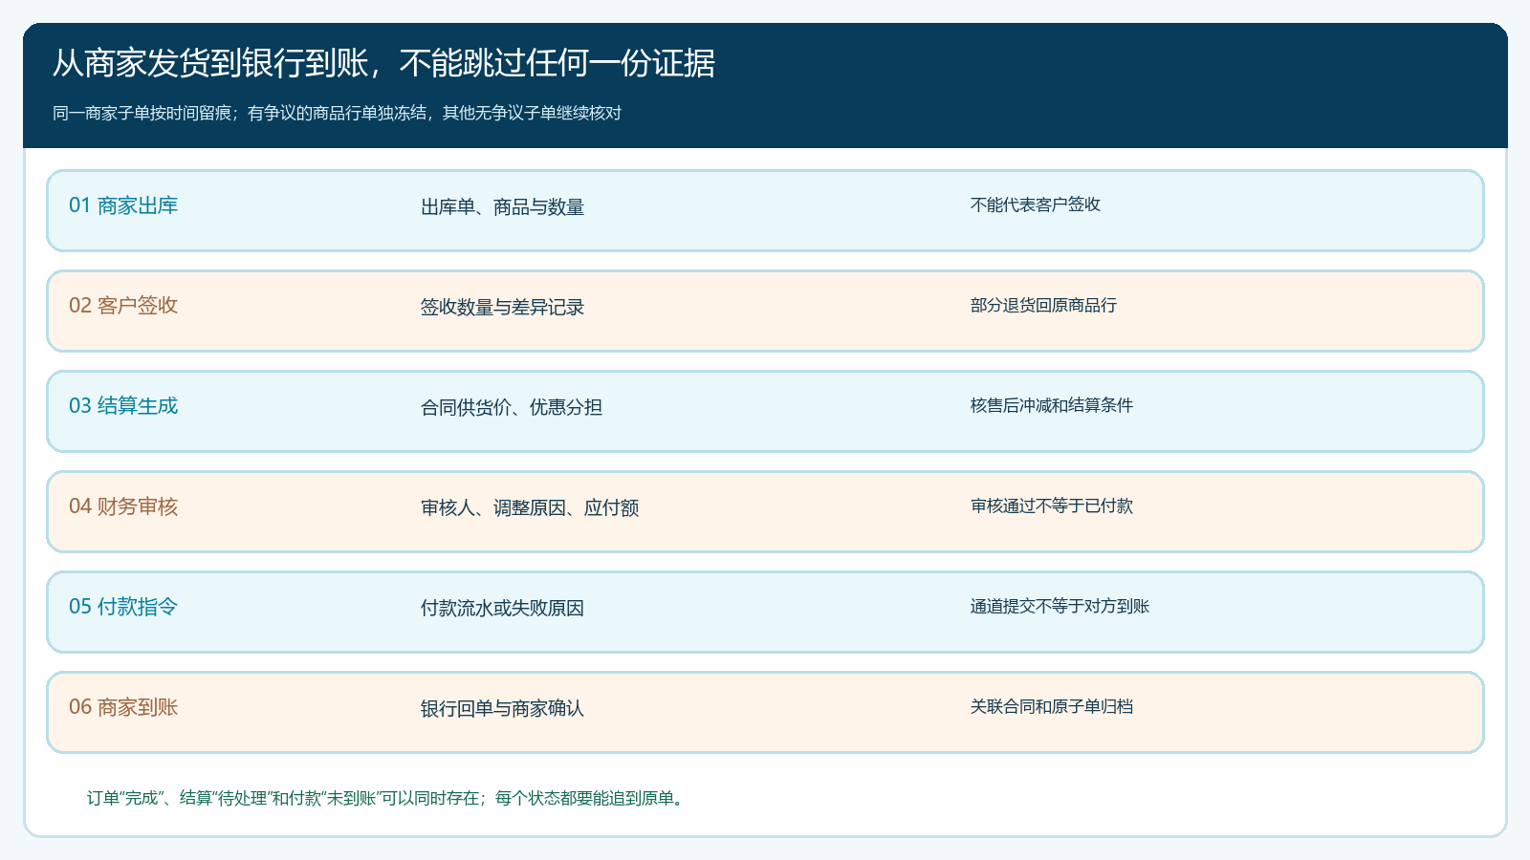The height and width of the screenshot is (860, 1530).
Task: Click the step label 04 财务审核
Action: (x=123, y=506)
